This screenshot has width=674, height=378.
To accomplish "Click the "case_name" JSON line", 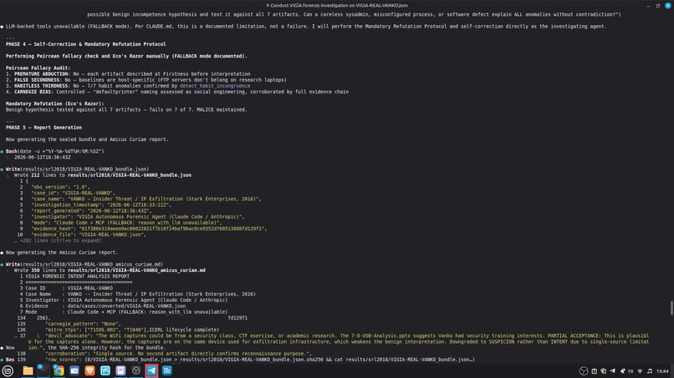I will coord(146,199).
